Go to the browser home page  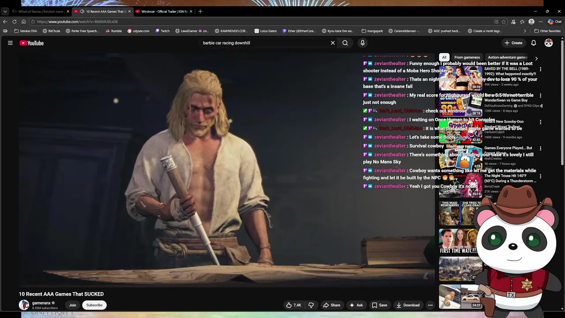coord(24,22)
